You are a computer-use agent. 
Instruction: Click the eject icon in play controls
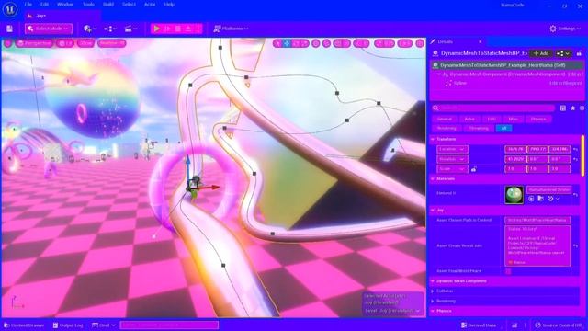tap(188, 29)
